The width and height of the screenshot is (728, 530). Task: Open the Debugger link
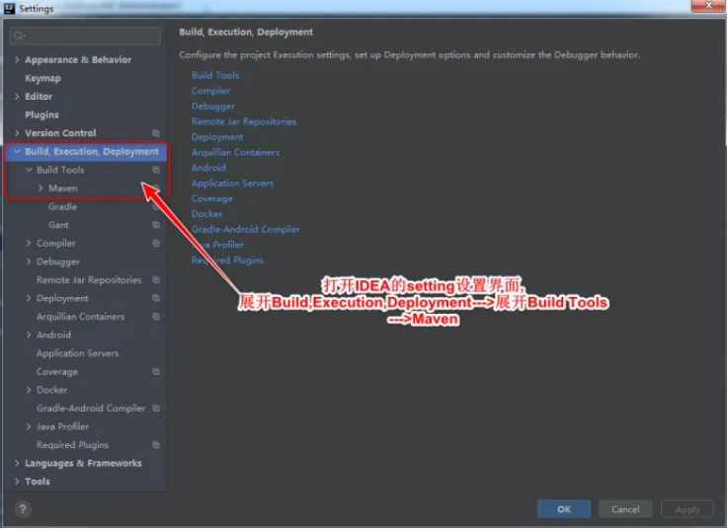[x=213, y=107]
